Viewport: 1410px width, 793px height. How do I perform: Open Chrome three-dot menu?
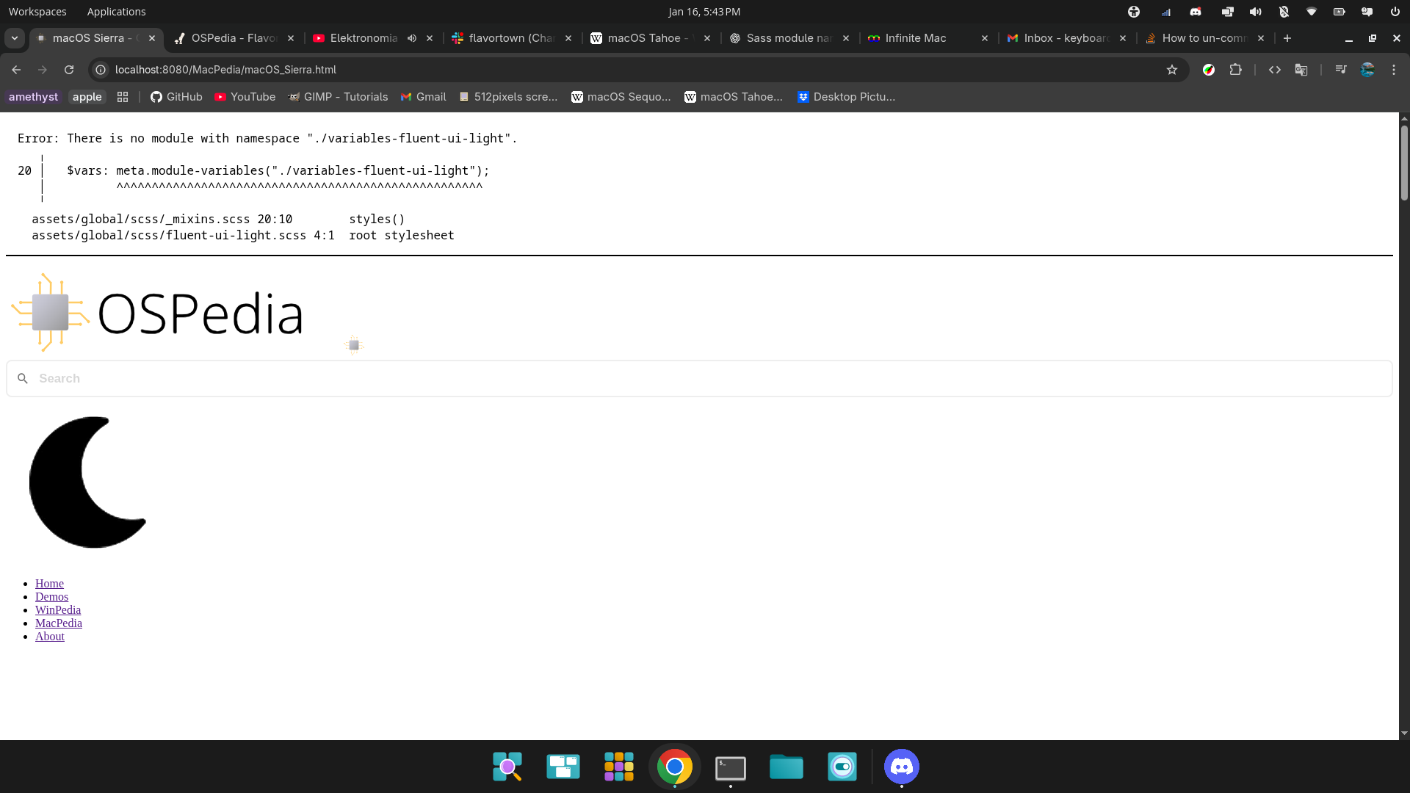[1394, 70]
